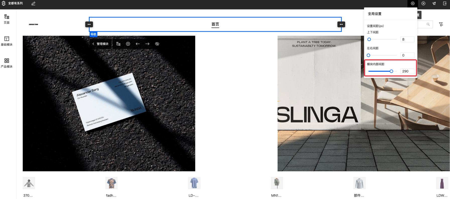Click the right resize handle of navigation block
The width and height of the screenshot is (450, 199).
[x=341, y=24]
